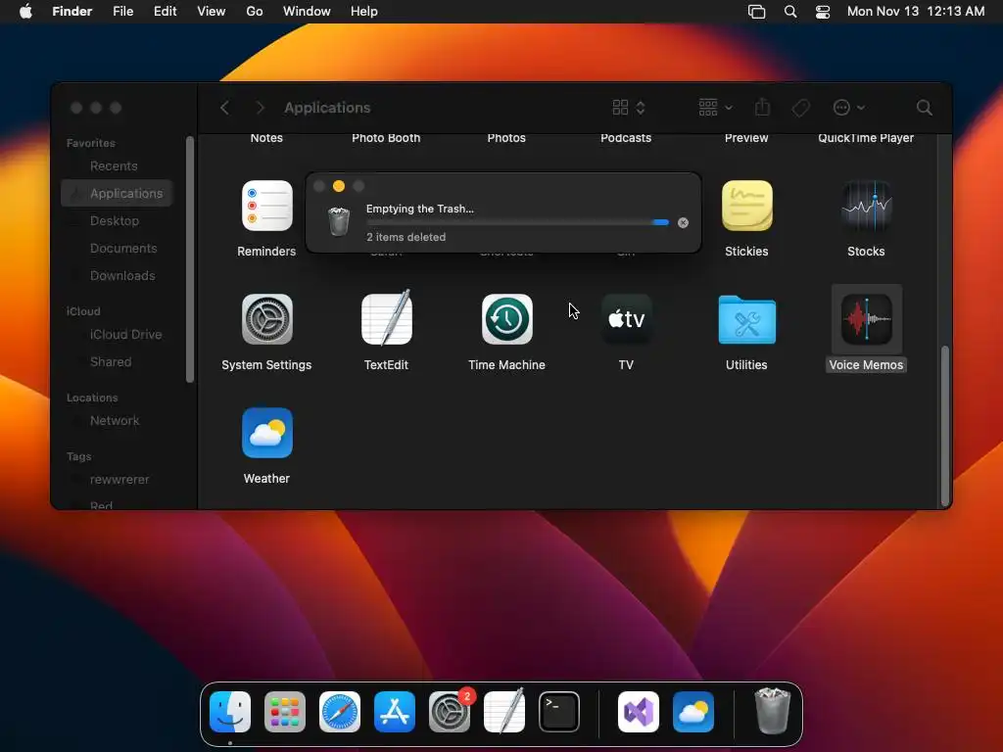1003x752 pixels.
Task: Open the Stocks app icon
Action: (866, 206)
